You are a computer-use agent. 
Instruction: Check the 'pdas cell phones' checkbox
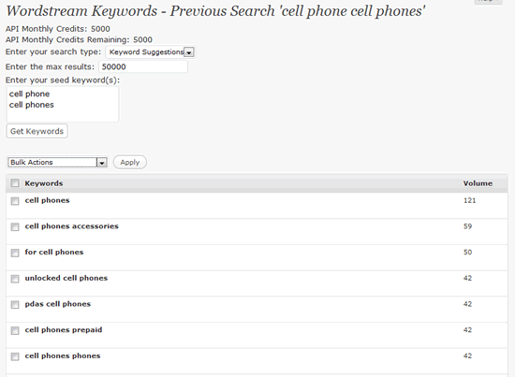(x=15, y=304)
